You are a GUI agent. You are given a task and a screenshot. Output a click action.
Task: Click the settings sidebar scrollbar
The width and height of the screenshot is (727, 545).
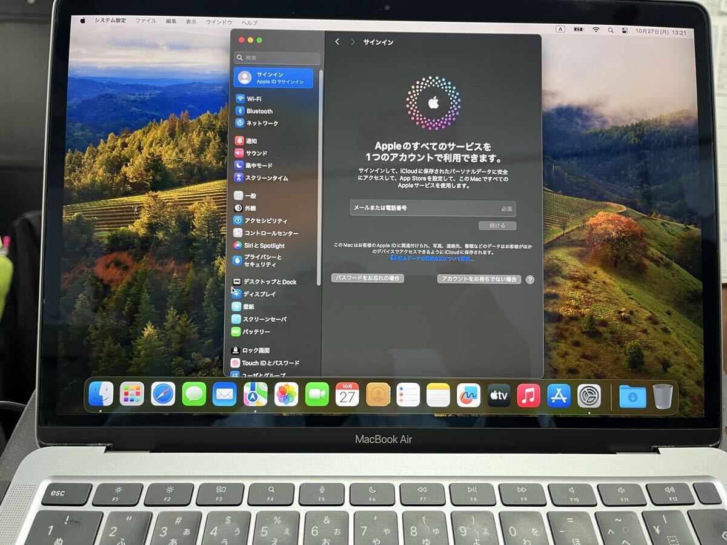tap(320, 177)
